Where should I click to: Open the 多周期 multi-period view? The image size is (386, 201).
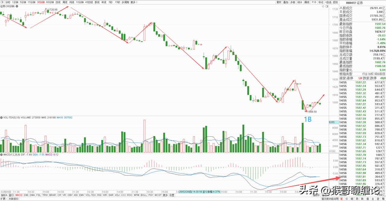(125, 2)
